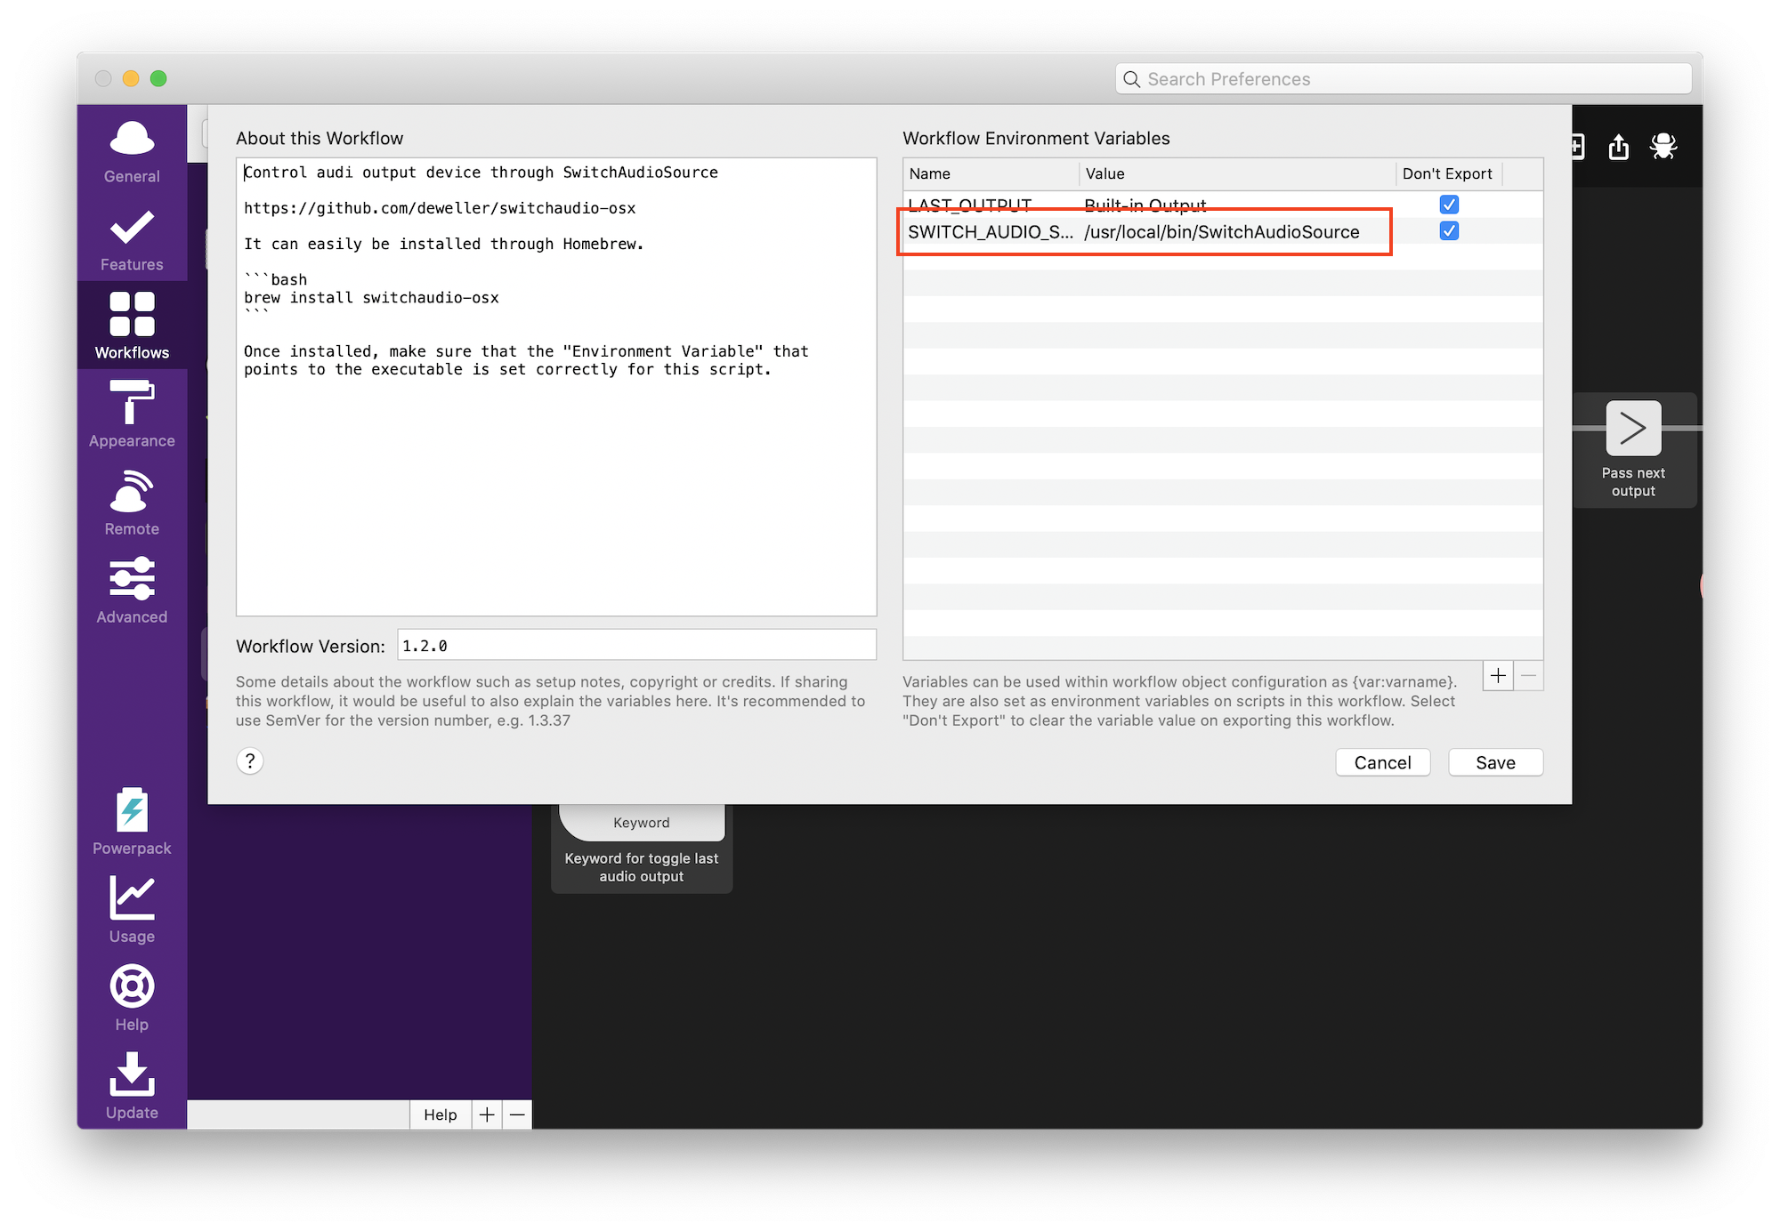
Task: Open the Features preferences section
Action: 132,239
